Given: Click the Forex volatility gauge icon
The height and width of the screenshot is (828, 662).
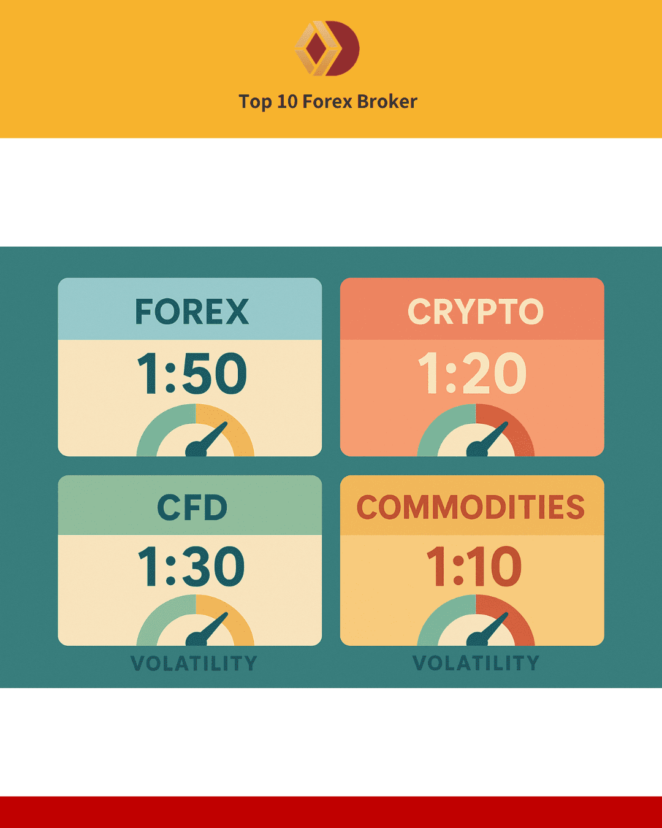Looking at the screenshot, I should 196,432.
